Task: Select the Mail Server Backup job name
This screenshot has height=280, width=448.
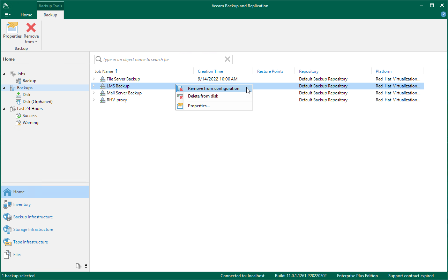Action: tap(124, 93)
